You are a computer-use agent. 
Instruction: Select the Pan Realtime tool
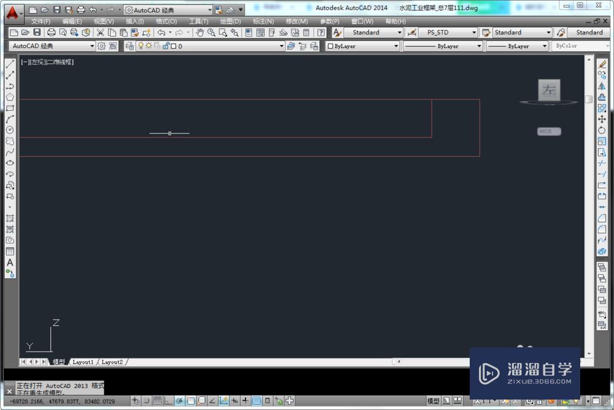click(x=201, y=31)
